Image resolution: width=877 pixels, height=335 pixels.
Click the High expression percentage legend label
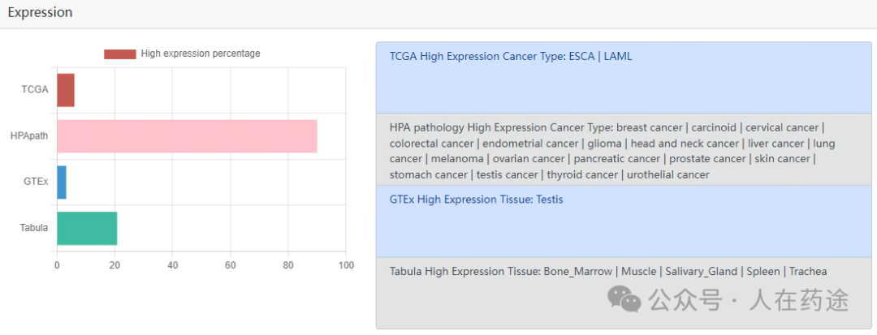point(201,54)
